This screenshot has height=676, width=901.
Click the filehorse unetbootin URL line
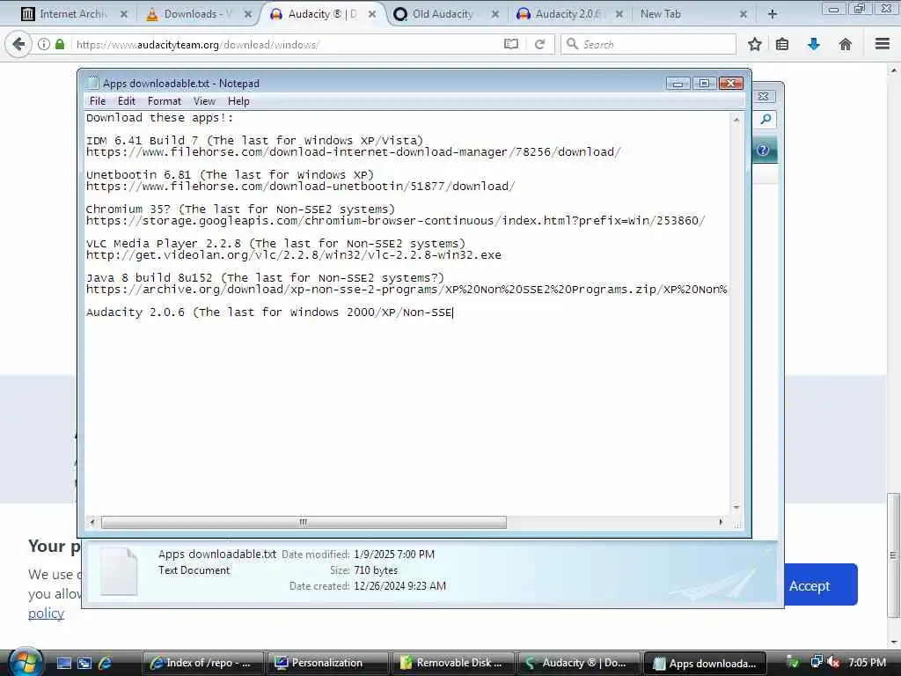tap(301, 187)
